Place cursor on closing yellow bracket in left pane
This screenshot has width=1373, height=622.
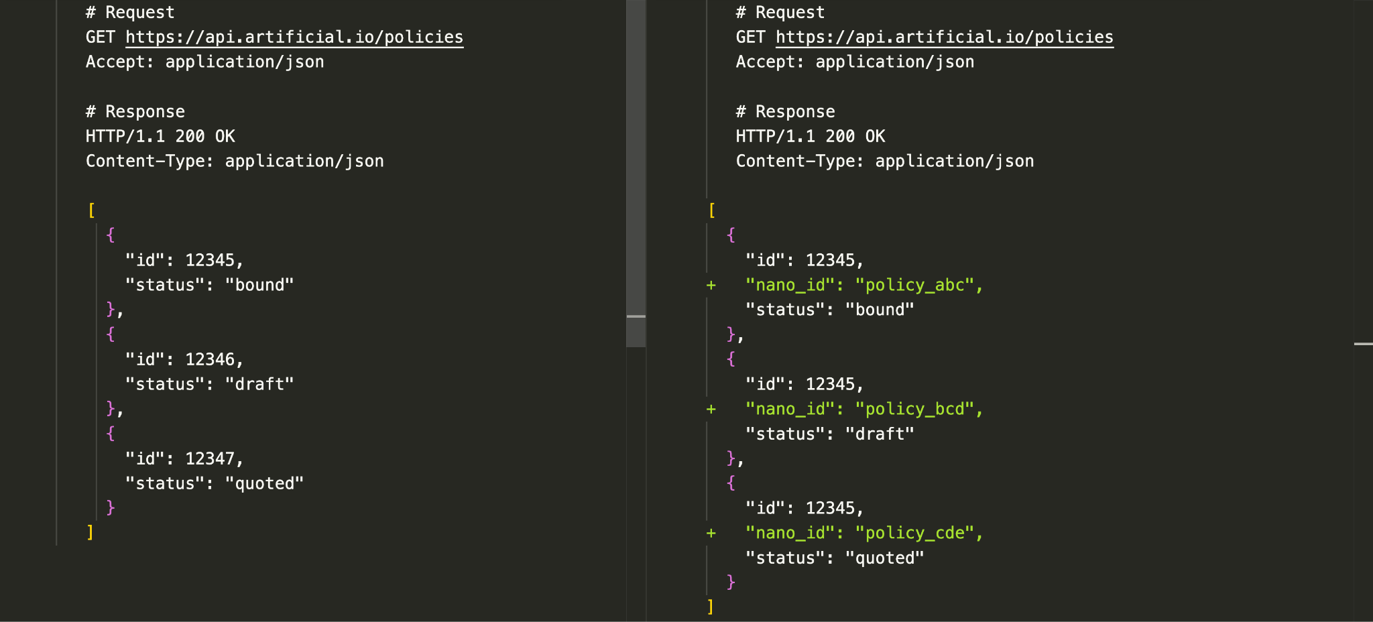pos(91,533)
